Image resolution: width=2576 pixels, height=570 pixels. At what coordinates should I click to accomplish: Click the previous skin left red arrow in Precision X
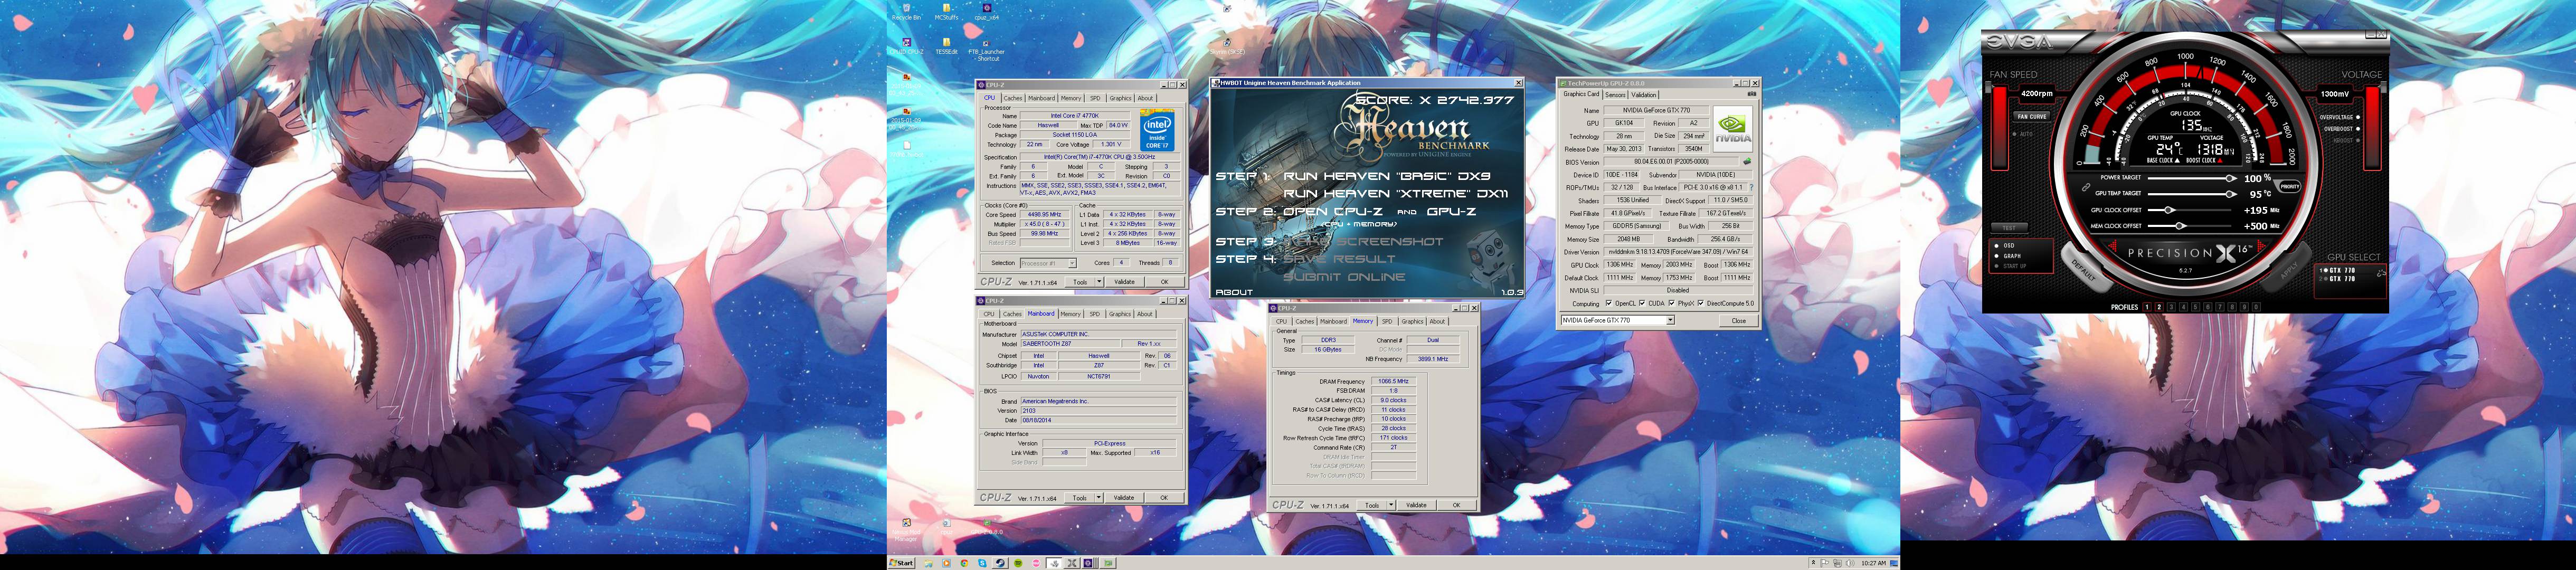tap(2113, 246)
